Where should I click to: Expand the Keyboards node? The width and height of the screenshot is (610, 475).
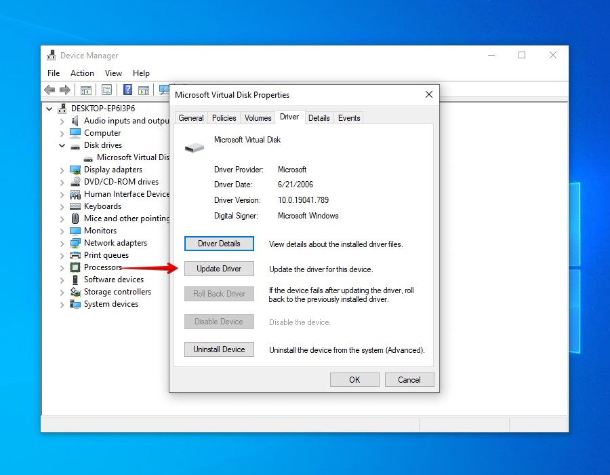pos(62,207)
